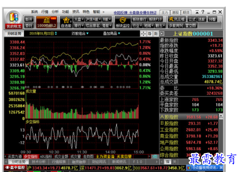
Task: Click the 刷 refresh icon
Action: coord(156,34)
